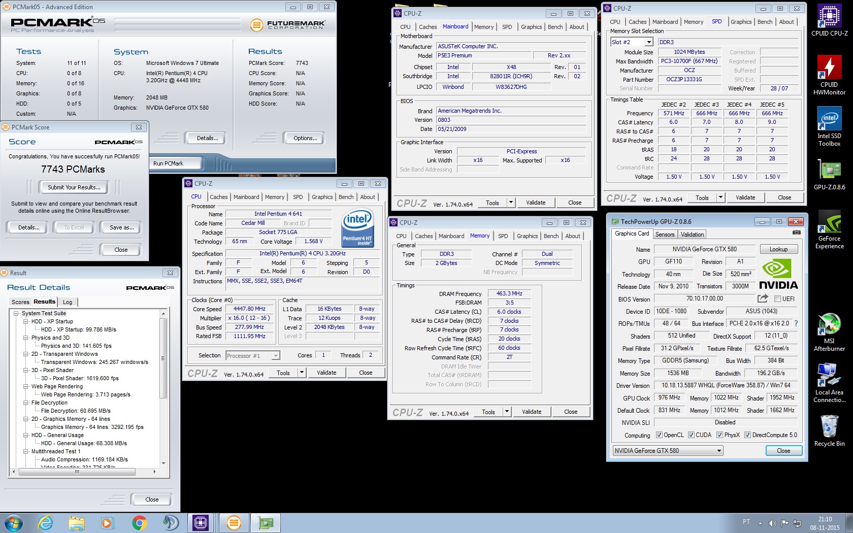This screenshot has height=533, width=853.
Task: Click Close button in GPU-Z window
Action: (x=783, y=451)
